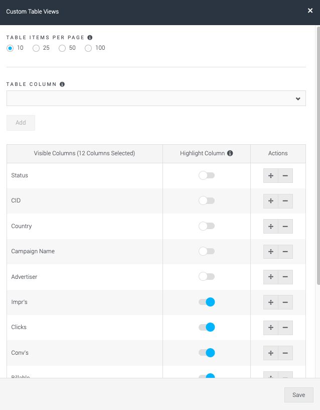Viewport: 320px width, 410px height.
Task: Click the move icon for Country row
Action: [x=271, y=227]
